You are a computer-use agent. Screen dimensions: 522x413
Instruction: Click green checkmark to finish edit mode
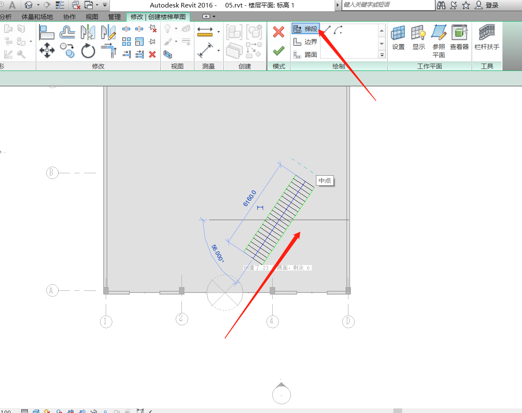point(278,51)
